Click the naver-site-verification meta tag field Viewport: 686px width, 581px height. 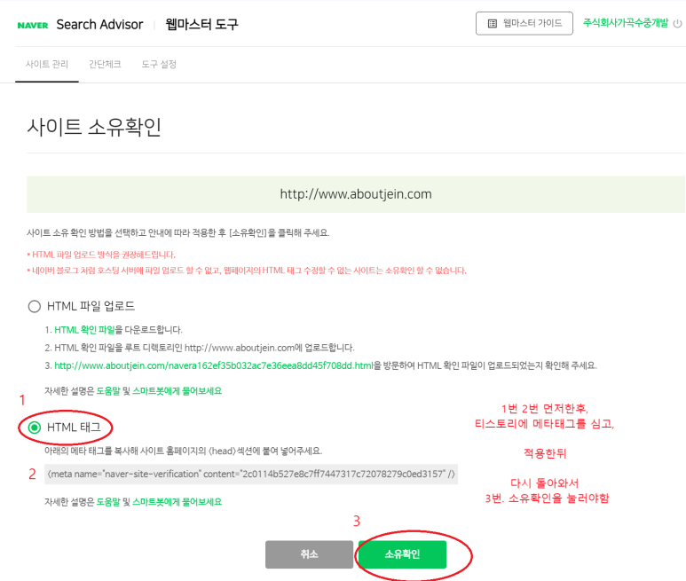click(x=251, y=474)
